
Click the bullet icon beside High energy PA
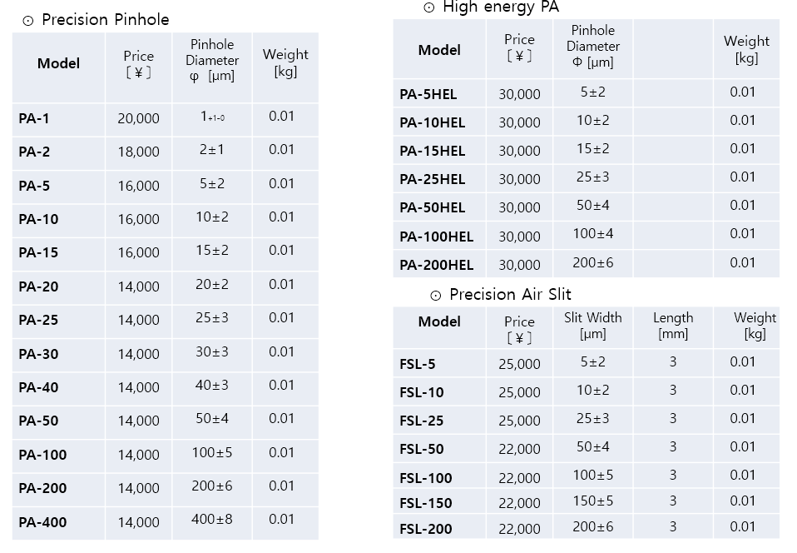(429, 7)
